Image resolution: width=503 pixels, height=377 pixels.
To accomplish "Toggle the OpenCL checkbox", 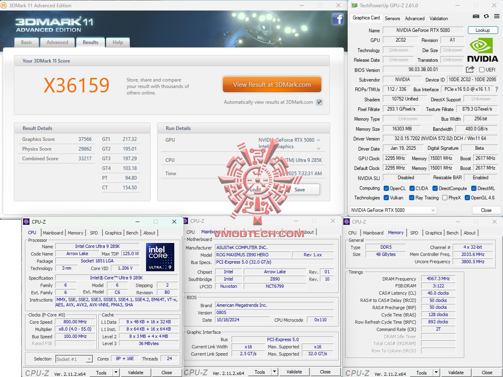I will point(386,188).
